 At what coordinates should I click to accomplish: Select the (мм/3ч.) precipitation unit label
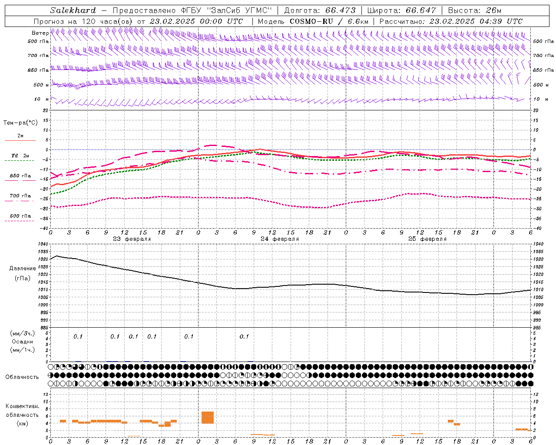[x=23, y=333]
